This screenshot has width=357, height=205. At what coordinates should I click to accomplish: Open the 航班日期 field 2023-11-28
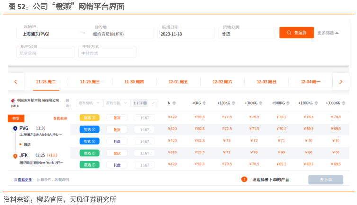tap(186, 33)
